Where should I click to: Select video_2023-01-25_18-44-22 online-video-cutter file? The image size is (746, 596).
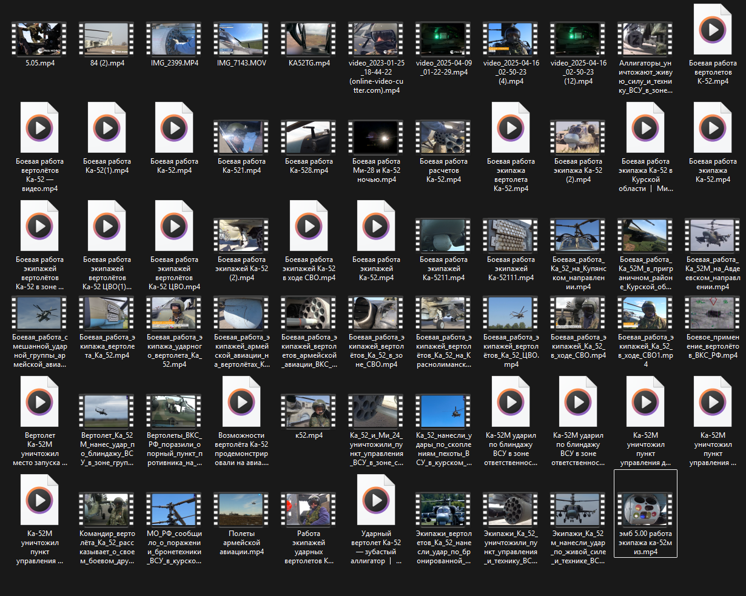coord(376,39)
